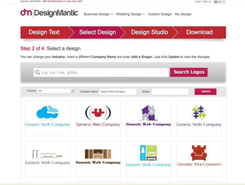
Task: Click the DesignMantic logo
Action: tap(49, 13)
